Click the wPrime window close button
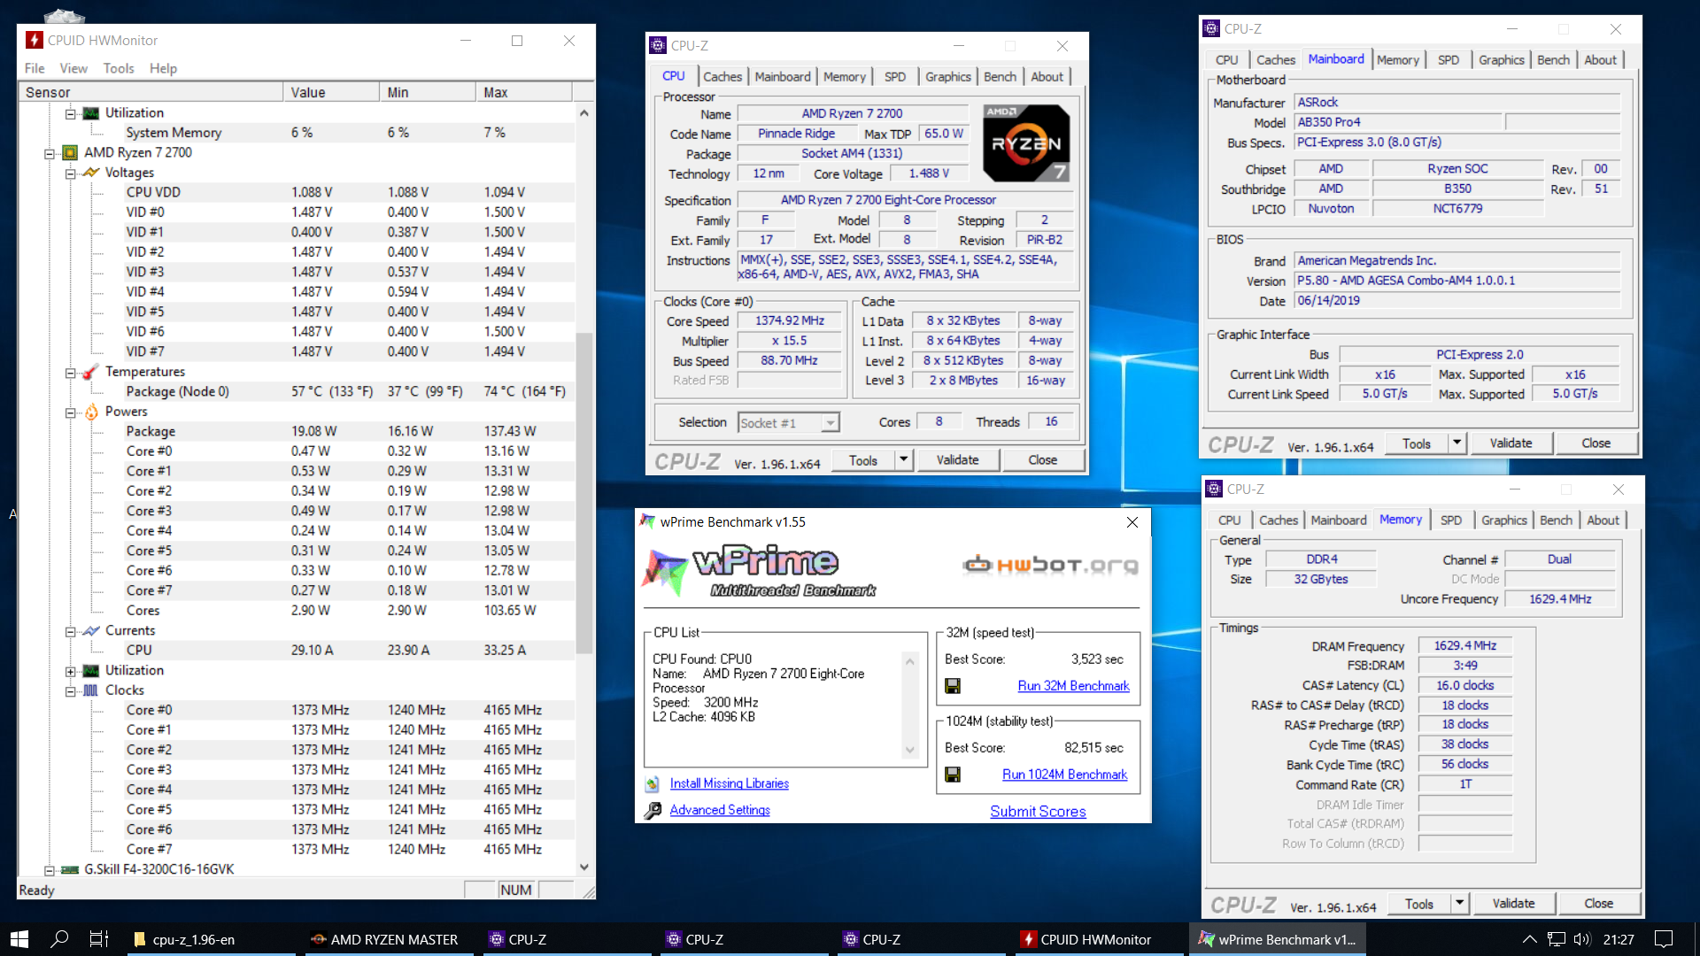The height and width of the screenshot is (956, 1700). [1132, 522]
